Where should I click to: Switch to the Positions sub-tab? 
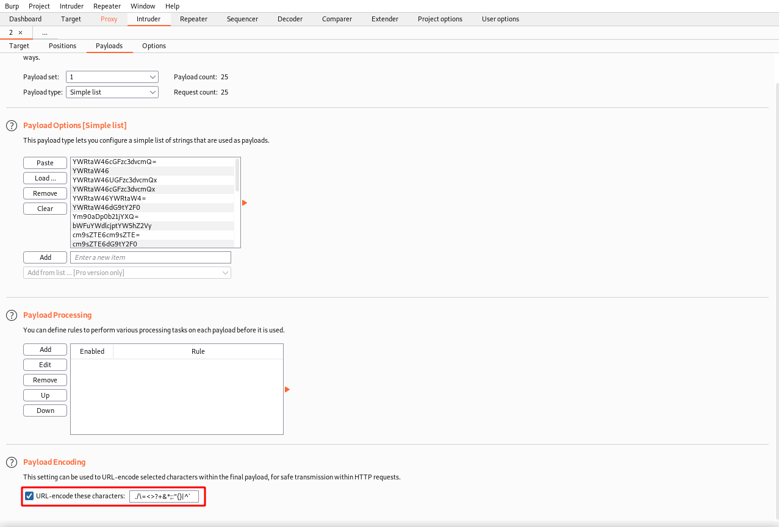tap(62, 46)
